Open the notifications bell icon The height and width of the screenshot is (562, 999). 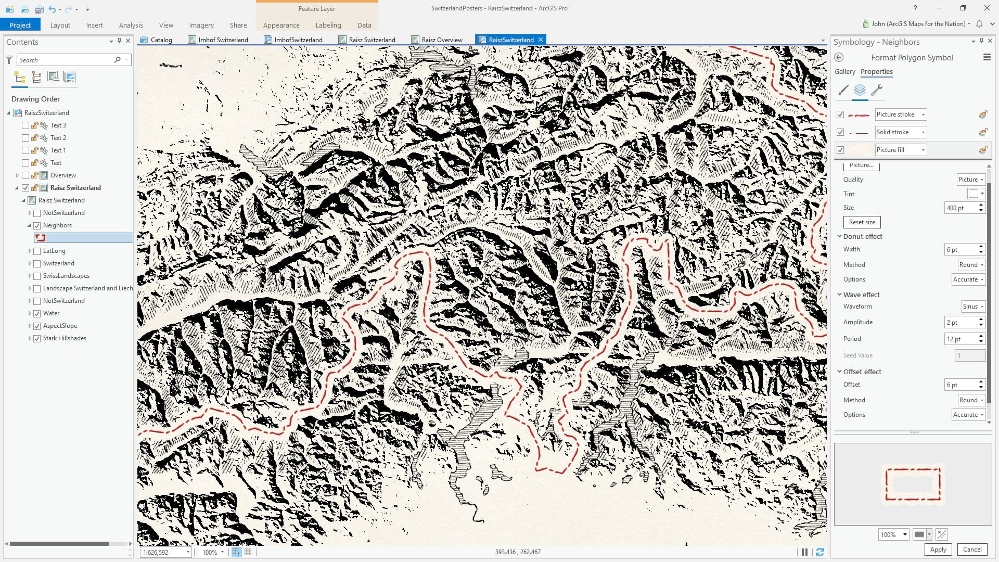coord(979,24)
